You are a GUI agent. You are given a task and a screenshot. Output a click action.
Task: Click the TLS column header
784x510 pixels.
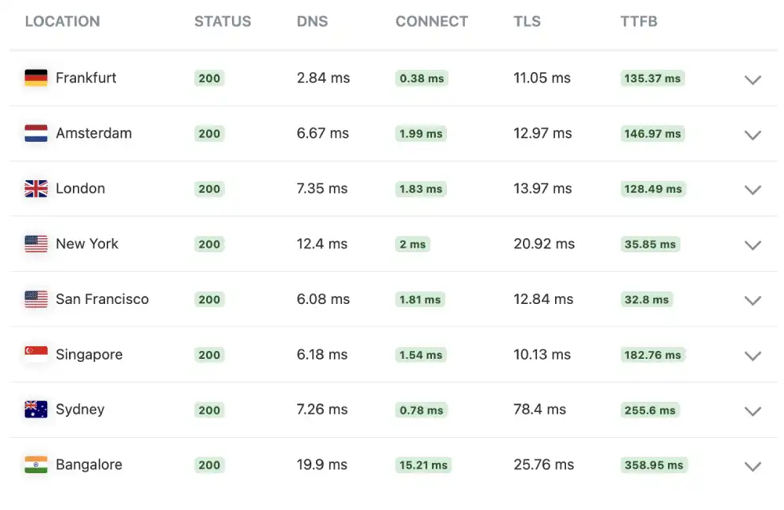527,21
